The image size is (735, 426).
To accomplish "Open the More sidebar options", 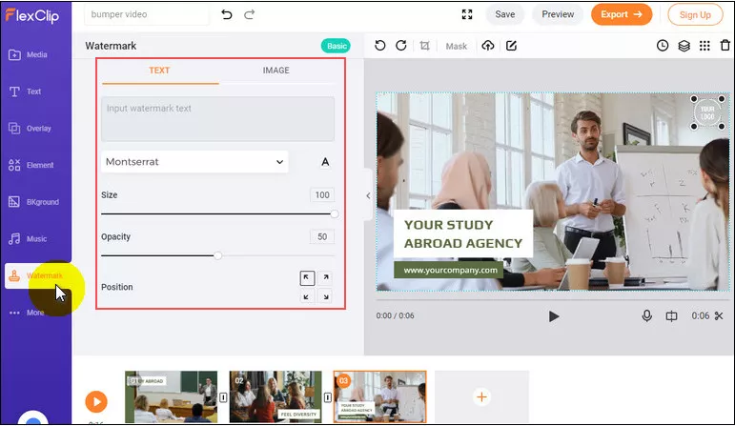I will (27, 313).
